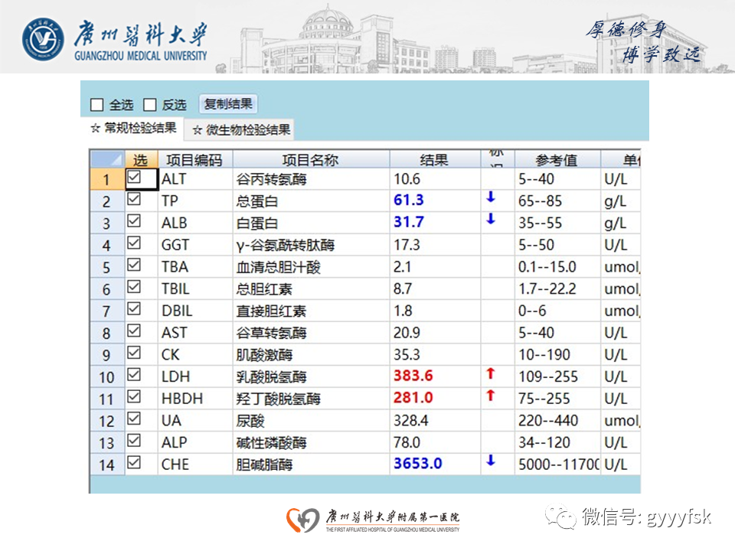This screenshot has width=735, height=551.
Task: Enable the 全选 select-all checkbox
Action: click(x=96, y=104)
